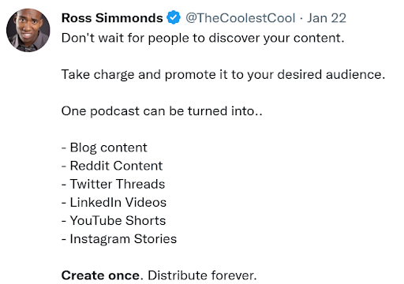404x284 pixels.
Task: Click the word "podcast" in the tweet
Action: pos(114,111)
